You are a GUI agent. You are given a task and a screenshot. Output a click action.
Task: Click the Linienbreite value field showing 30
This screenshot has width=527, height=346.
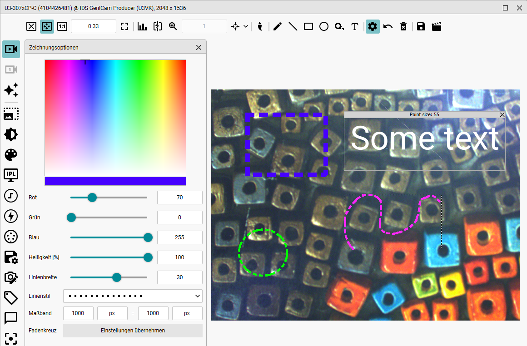(x=180, y=277)
